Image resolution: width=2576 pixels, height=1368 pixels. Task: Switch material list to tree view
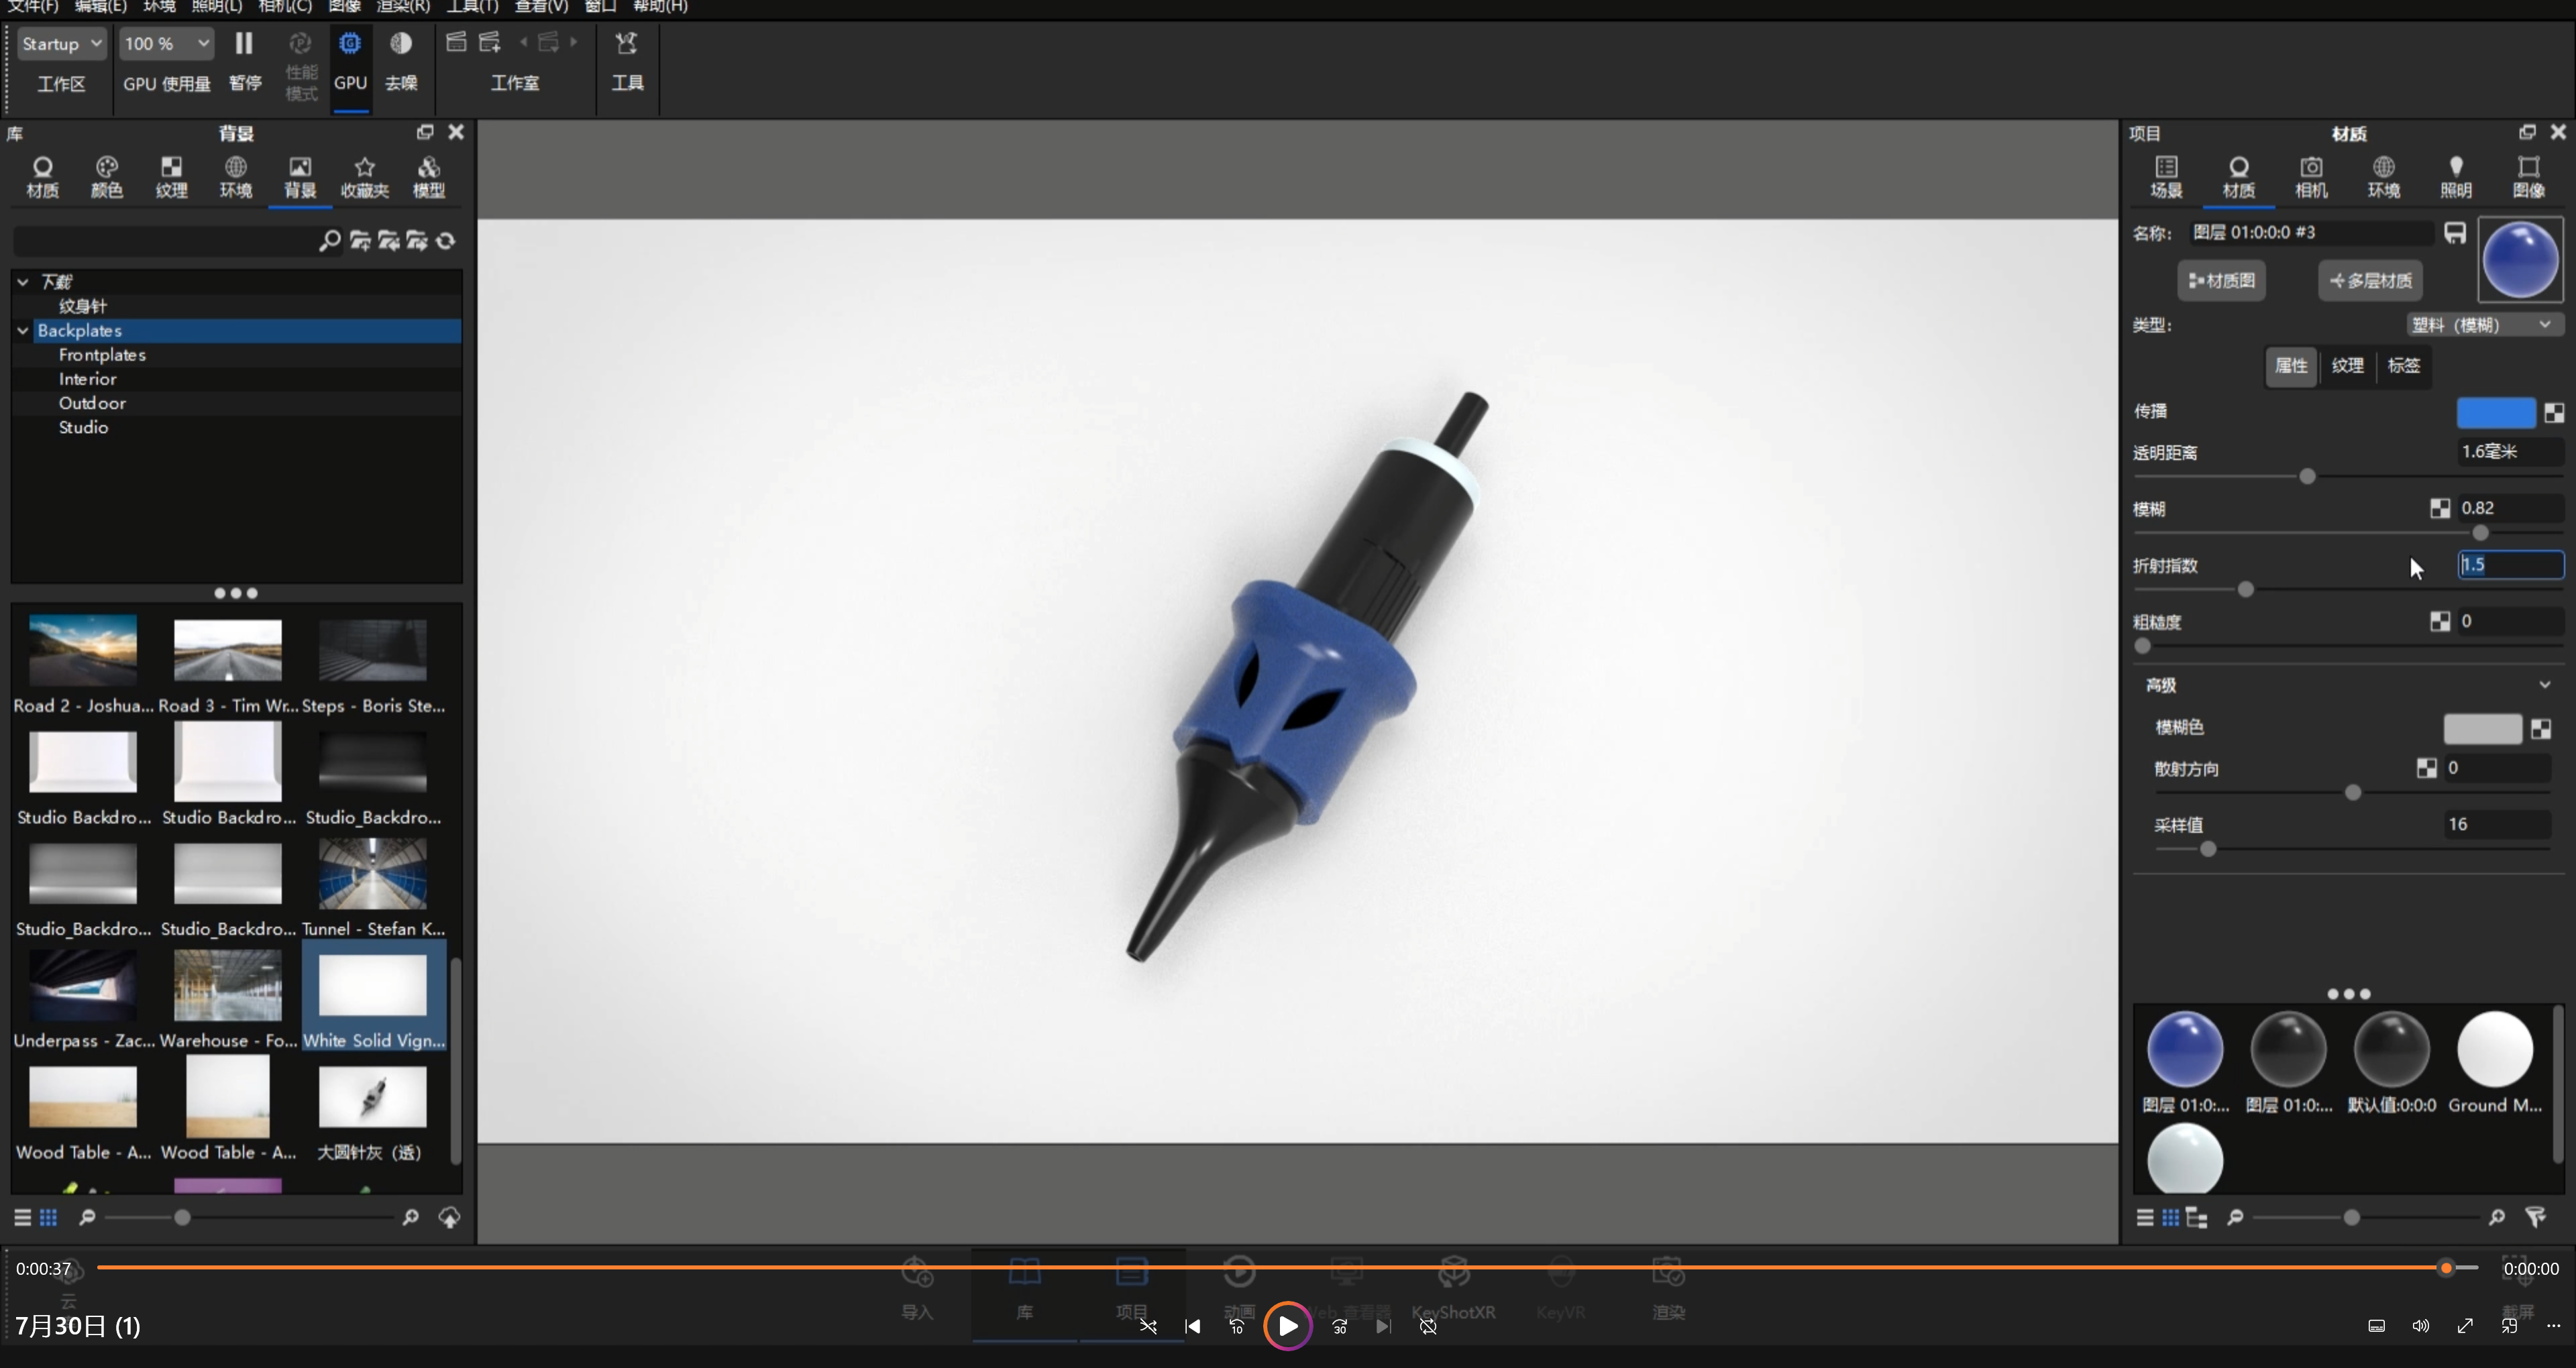(2197, 1217)
